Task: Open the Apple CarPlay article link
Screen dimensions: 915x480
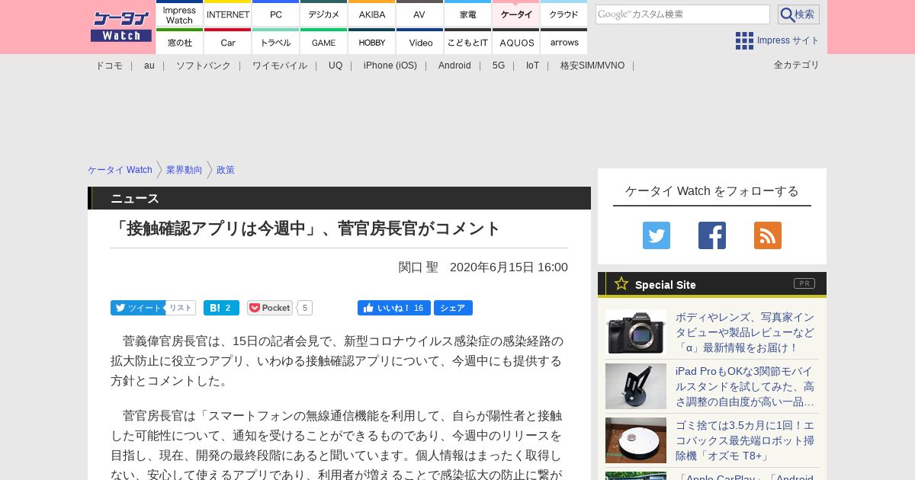Action: (x=745, y=477)
